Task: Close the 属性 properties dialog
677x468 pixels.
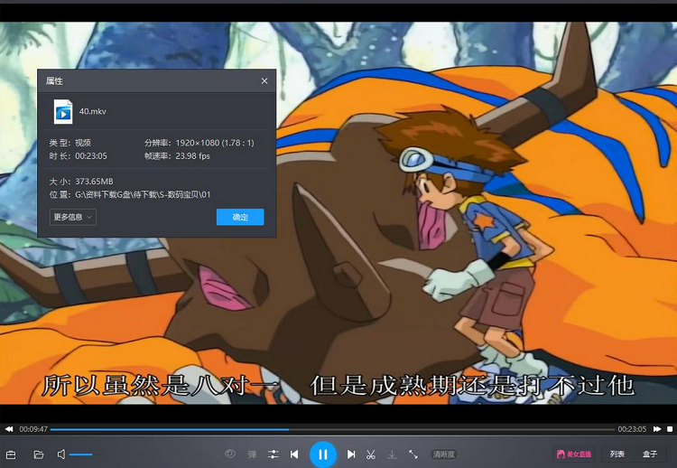Action: tap(264, 81)
